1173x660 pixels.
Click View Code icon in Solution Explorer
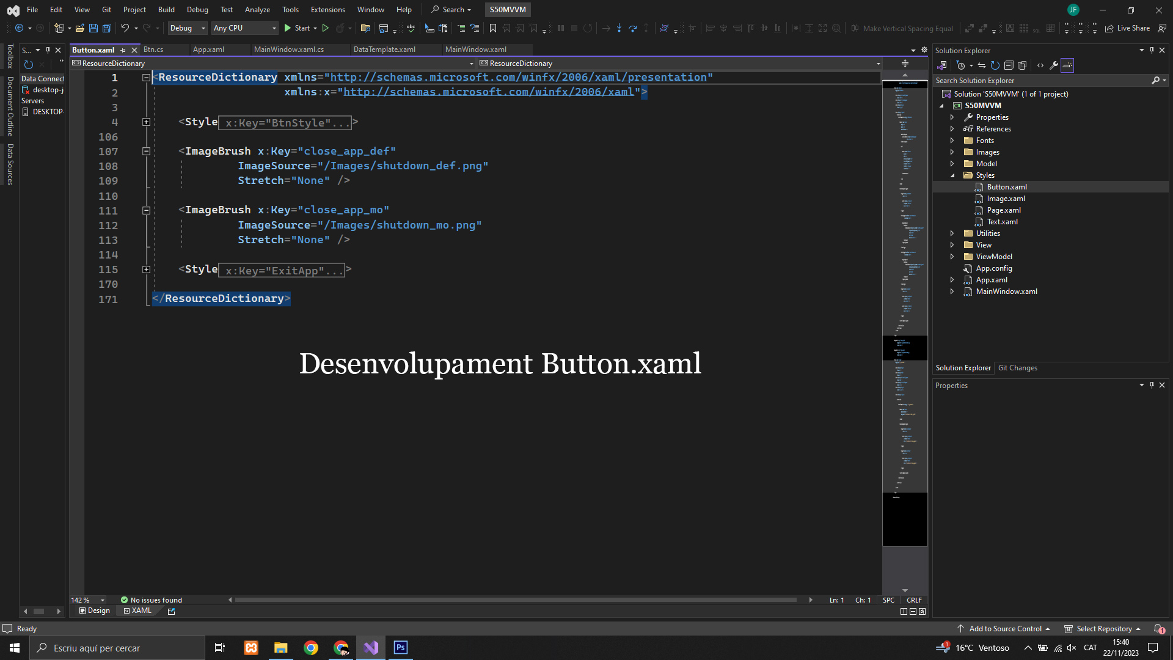coord(1040,65)
